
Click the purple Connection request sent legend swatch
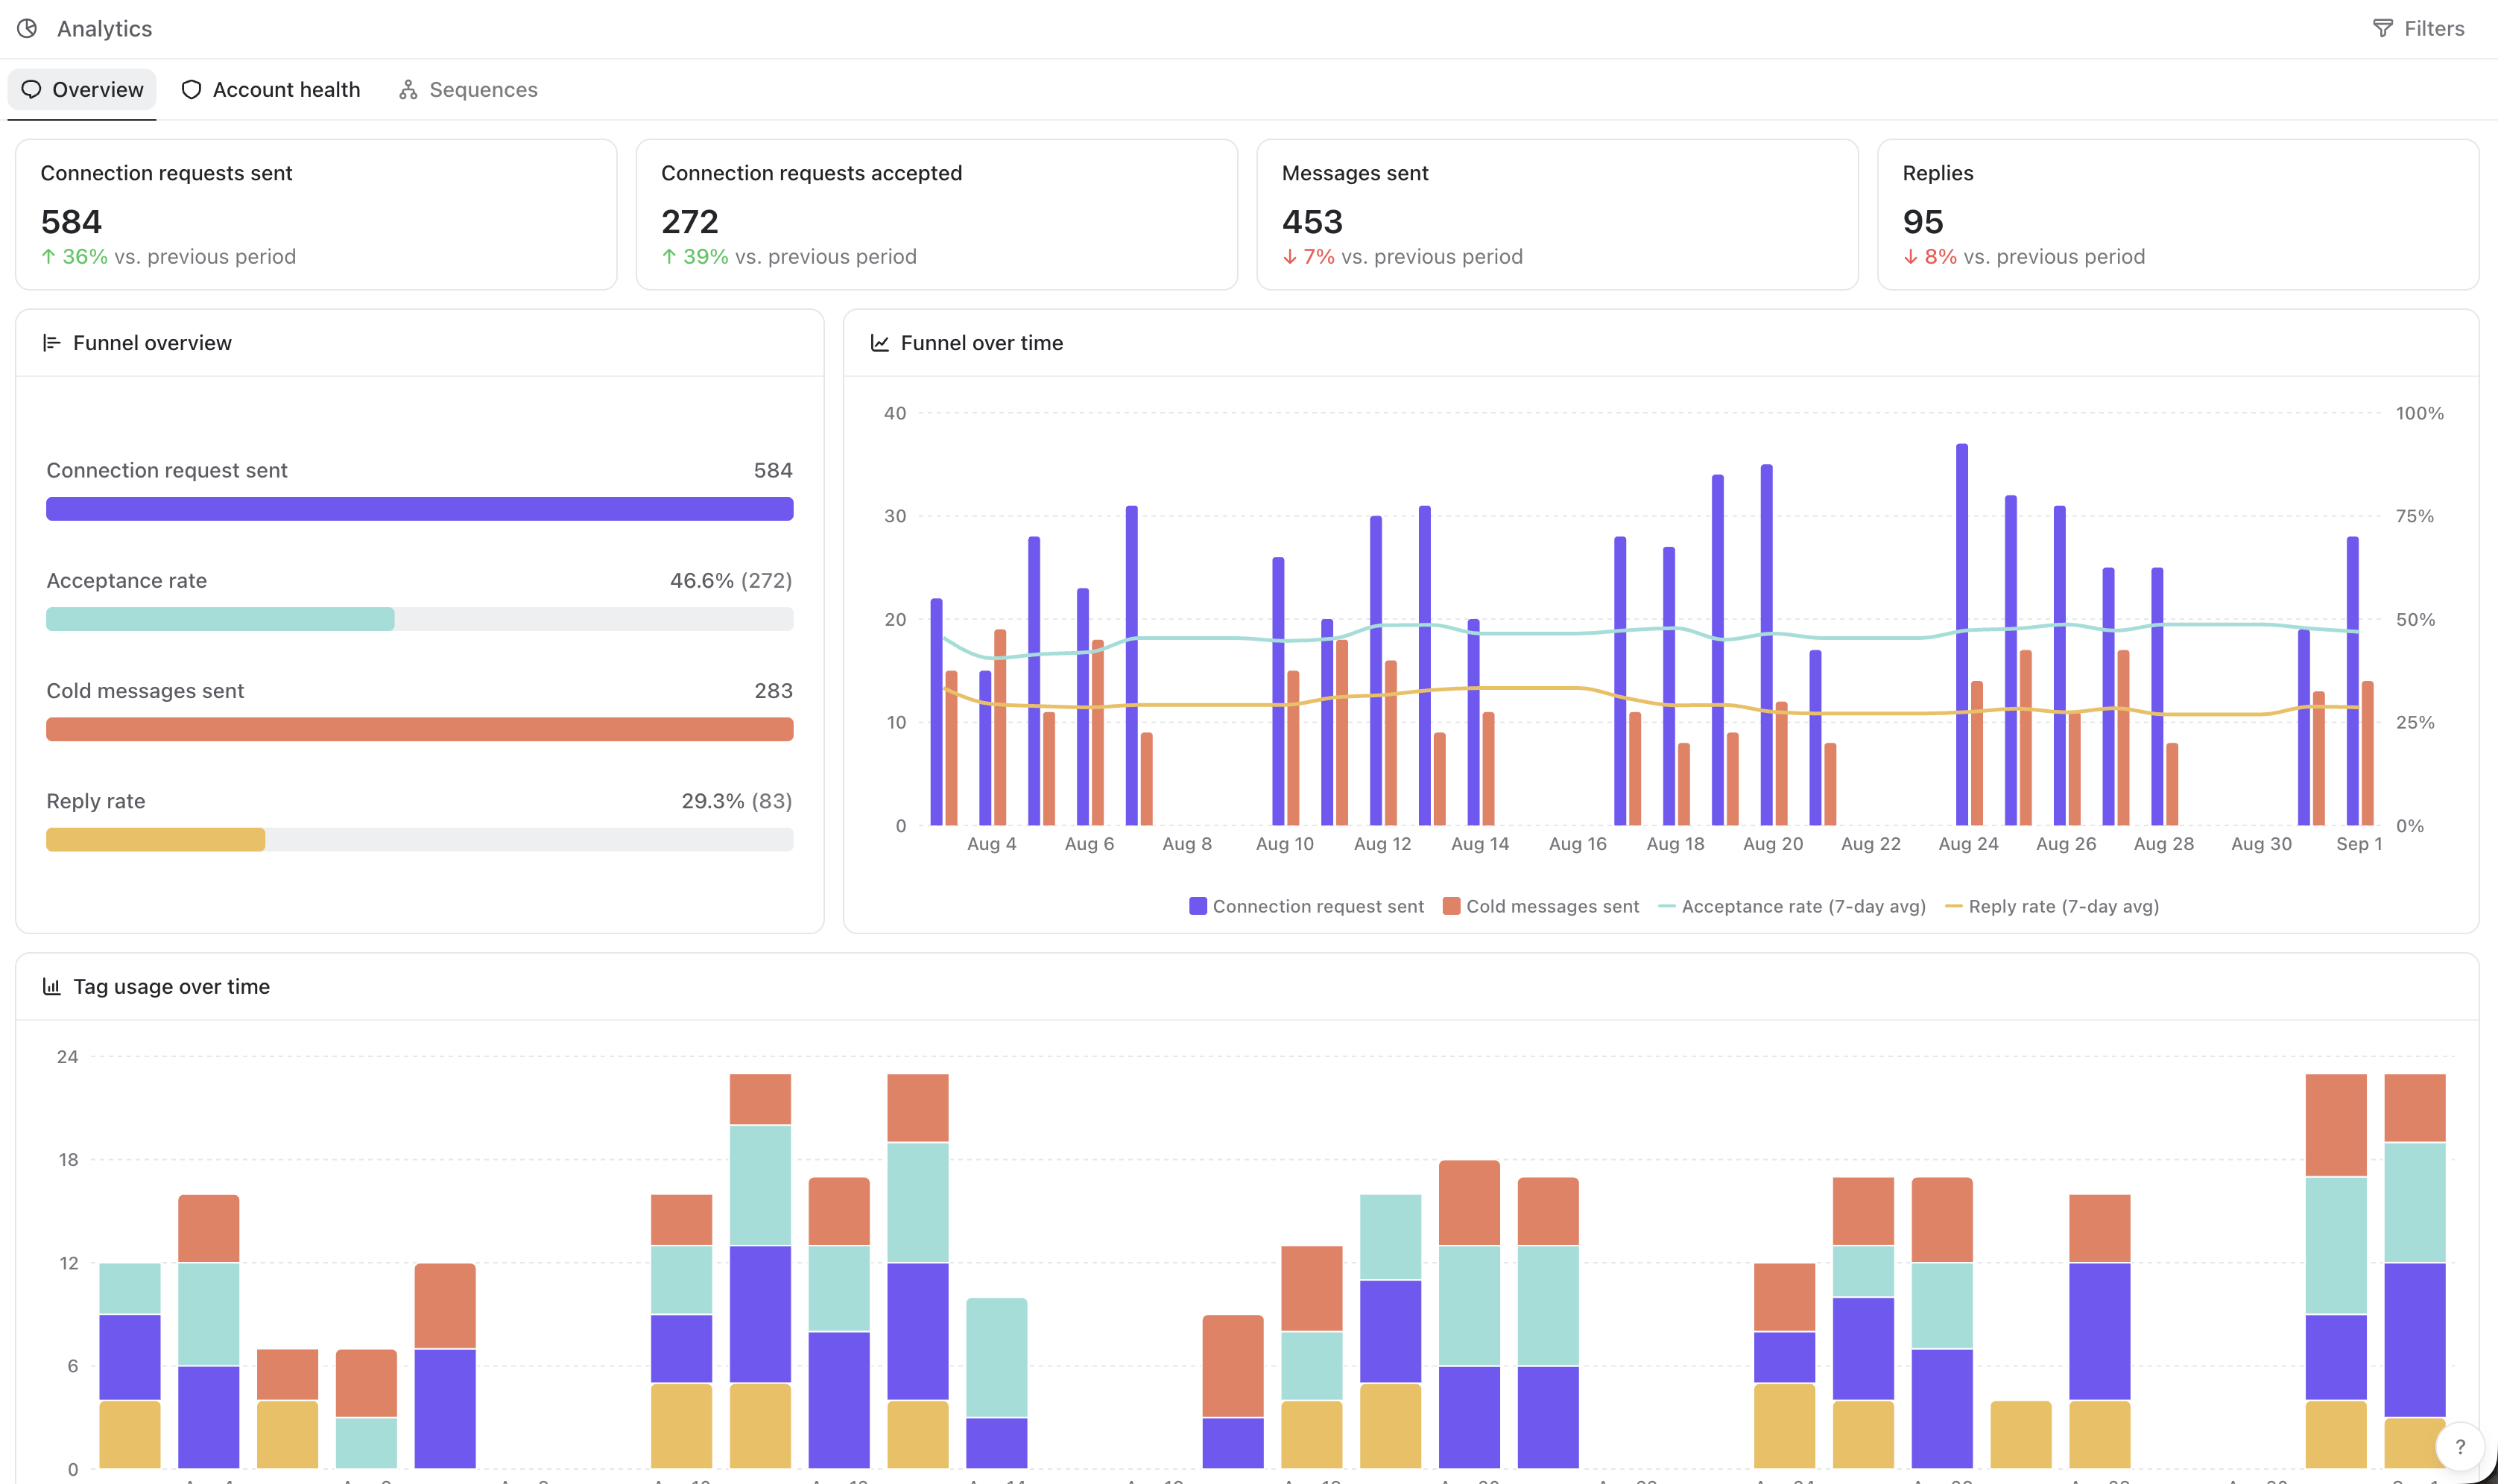coord(1198,906)
